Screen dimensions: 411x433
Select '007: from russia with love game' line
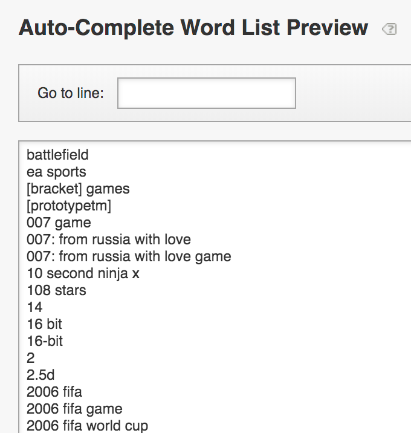129,256
